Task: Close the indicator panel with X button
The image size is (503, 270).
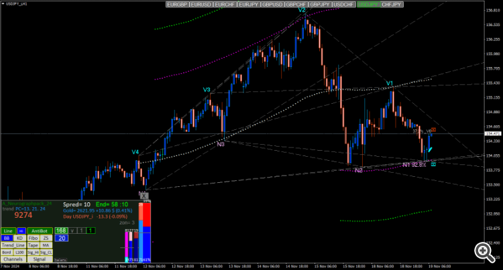Action: (x=144, y=196)
